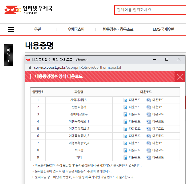Viewport: 186px width, 184px height.
Task: Download Word file for 최고장
Action: click(155, 150)
